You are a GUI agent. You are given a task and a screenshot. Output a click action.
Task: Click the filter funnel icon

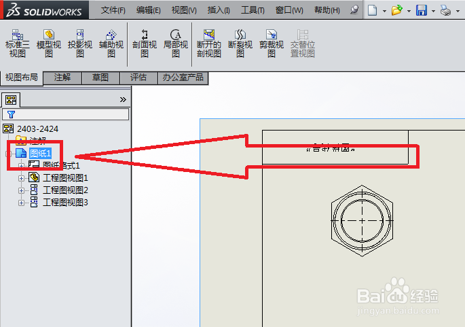11,114
